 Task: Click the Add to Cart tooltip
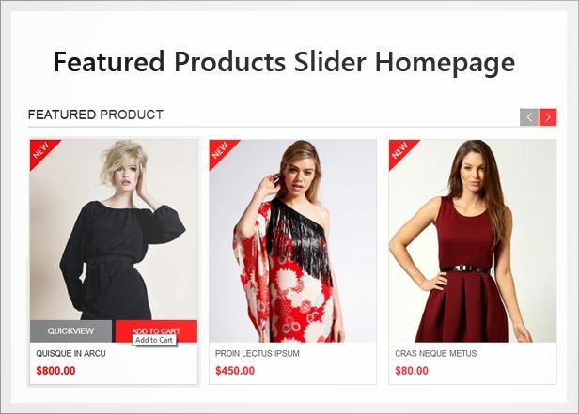[154, 340]
